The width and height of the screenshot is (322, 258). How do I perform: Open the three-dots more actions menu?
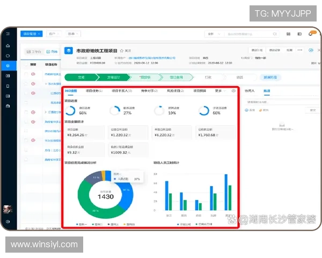(301, 50)
